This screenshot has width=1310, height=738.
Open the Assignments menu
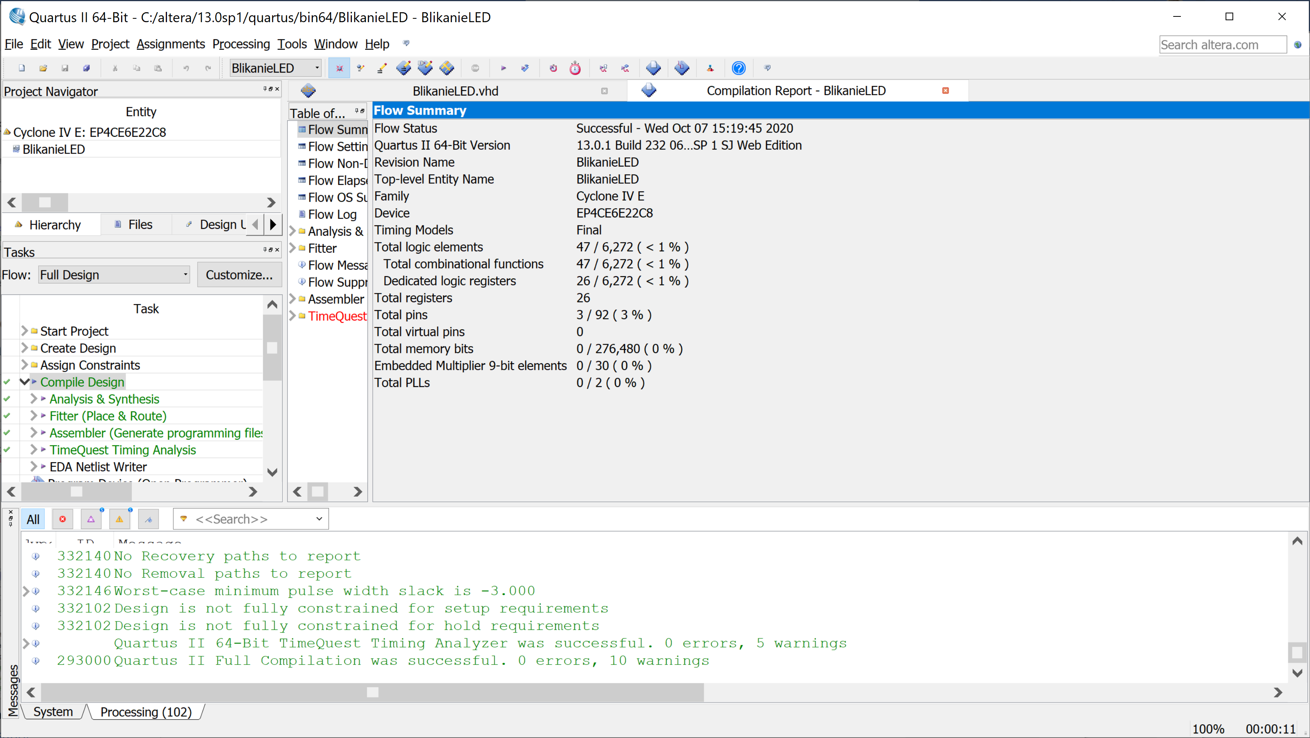pos(170,44)
